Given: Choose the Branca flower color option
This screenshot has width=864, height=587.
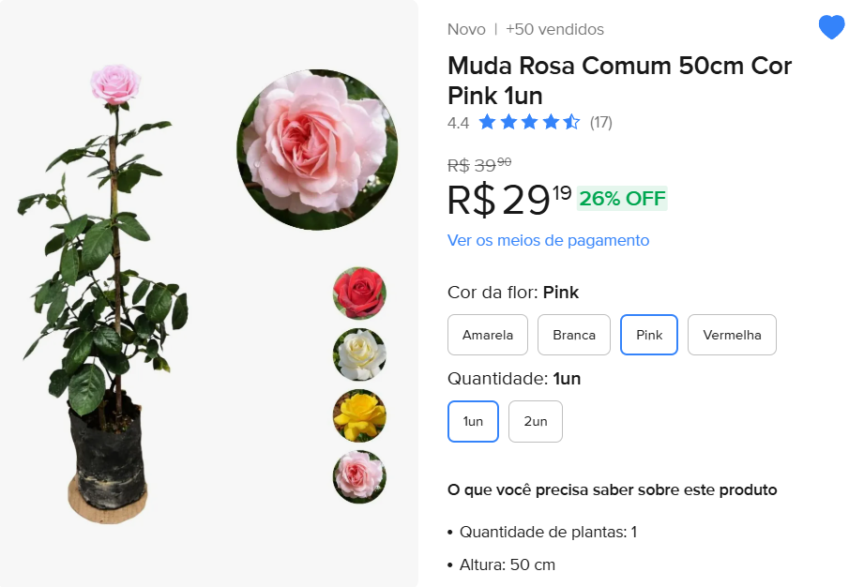Looking at the screenshot, I should tap(574, 335).
